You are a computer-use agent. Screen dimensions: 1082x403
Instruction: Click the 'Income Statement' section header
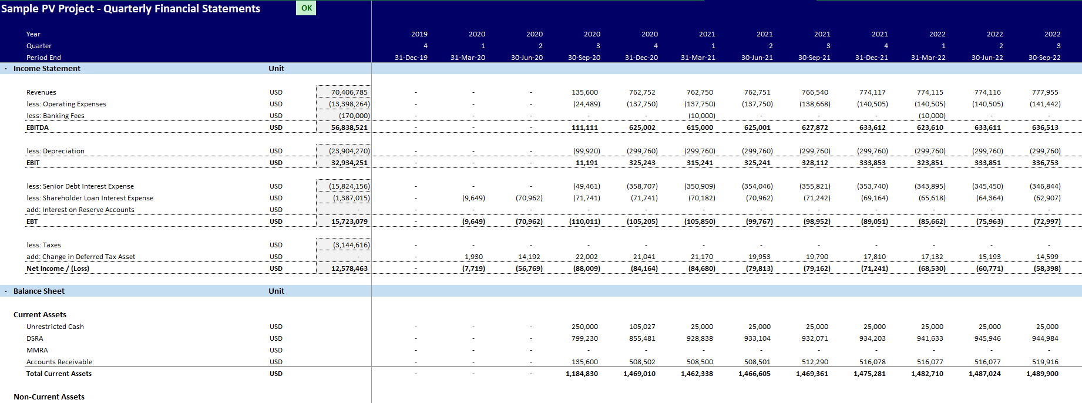[x=47, y=69]
